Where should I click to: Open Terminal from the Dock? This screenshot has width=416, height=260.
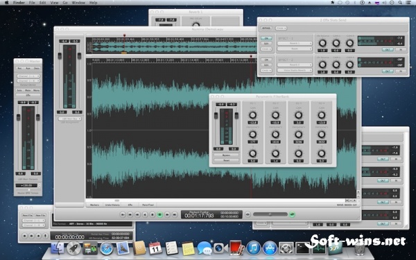[302, 248]
